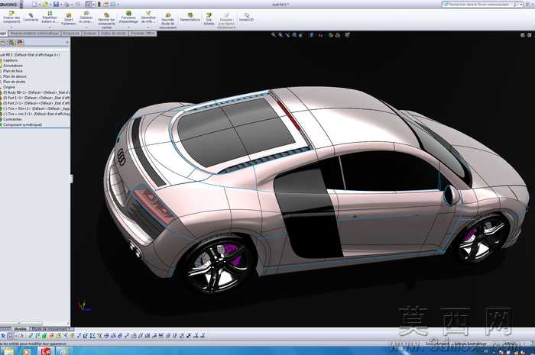Screen dimensions: 535x355
Task: Click the Vue éclatée tool
Action: point(209,19)
